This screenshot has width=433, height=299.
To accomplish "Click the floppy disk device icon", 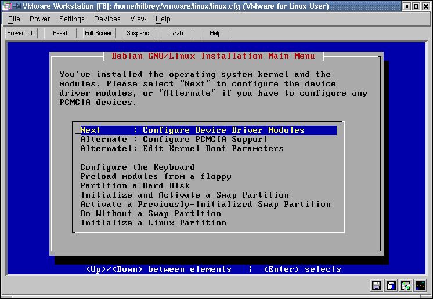I will 377,285.
